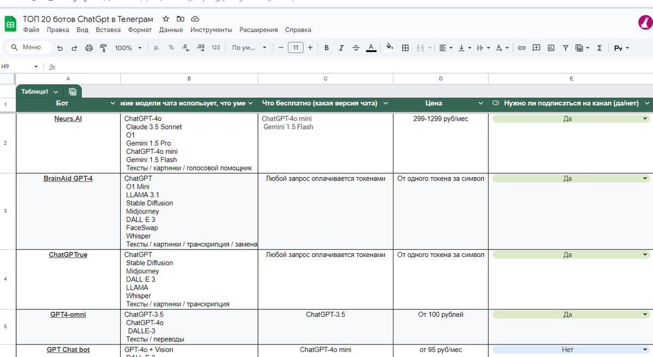653x357 pixels.
Task: Open the Данные menu
Action: pos(171,30)
